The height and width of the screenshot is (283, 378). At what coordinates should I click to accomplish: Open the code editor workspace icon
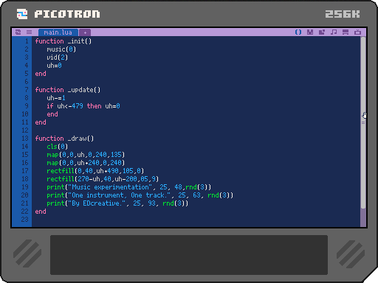click(298, 32)
